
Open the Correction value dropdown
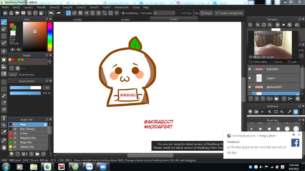(173, 13)
